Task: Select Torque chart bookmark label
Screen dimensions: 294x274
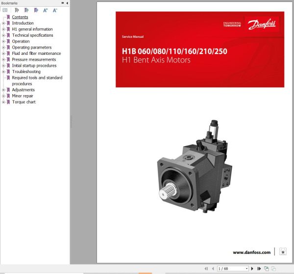Action: tap(24, 102)
